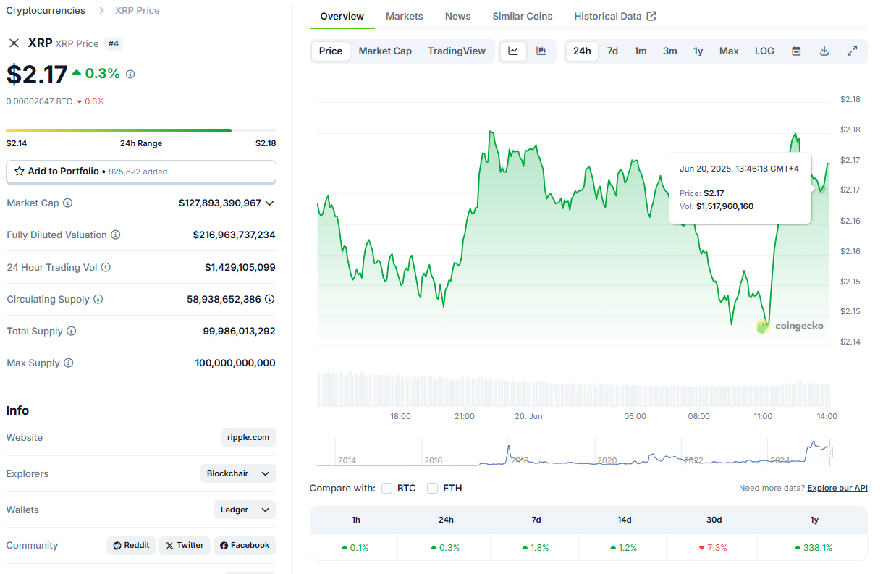Open Historical Data external link
This screenshot has width=883, height=574.
point(614,16)
